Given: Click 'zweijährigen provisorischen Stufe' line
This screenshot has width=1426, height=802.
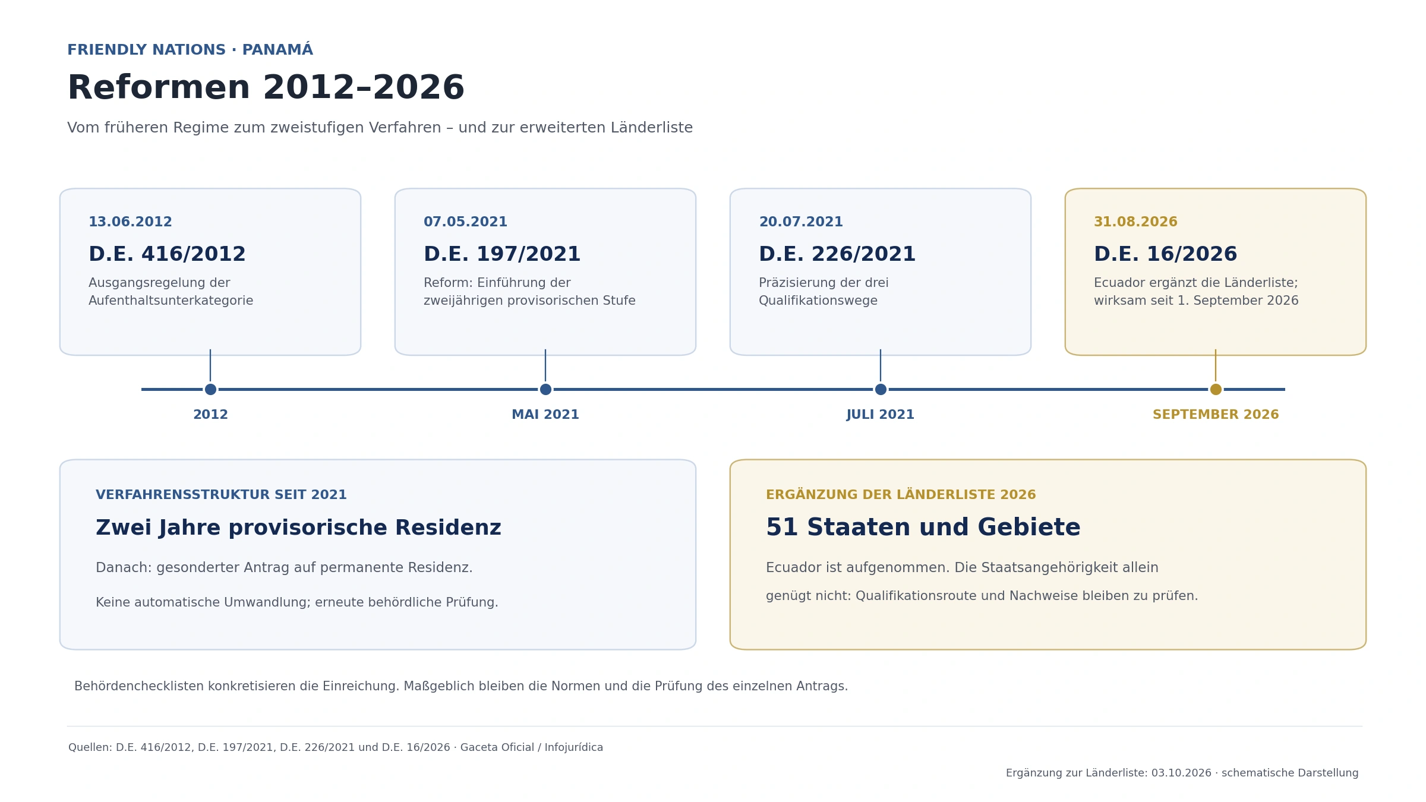Looking at the screenshot, I should 529,301.
